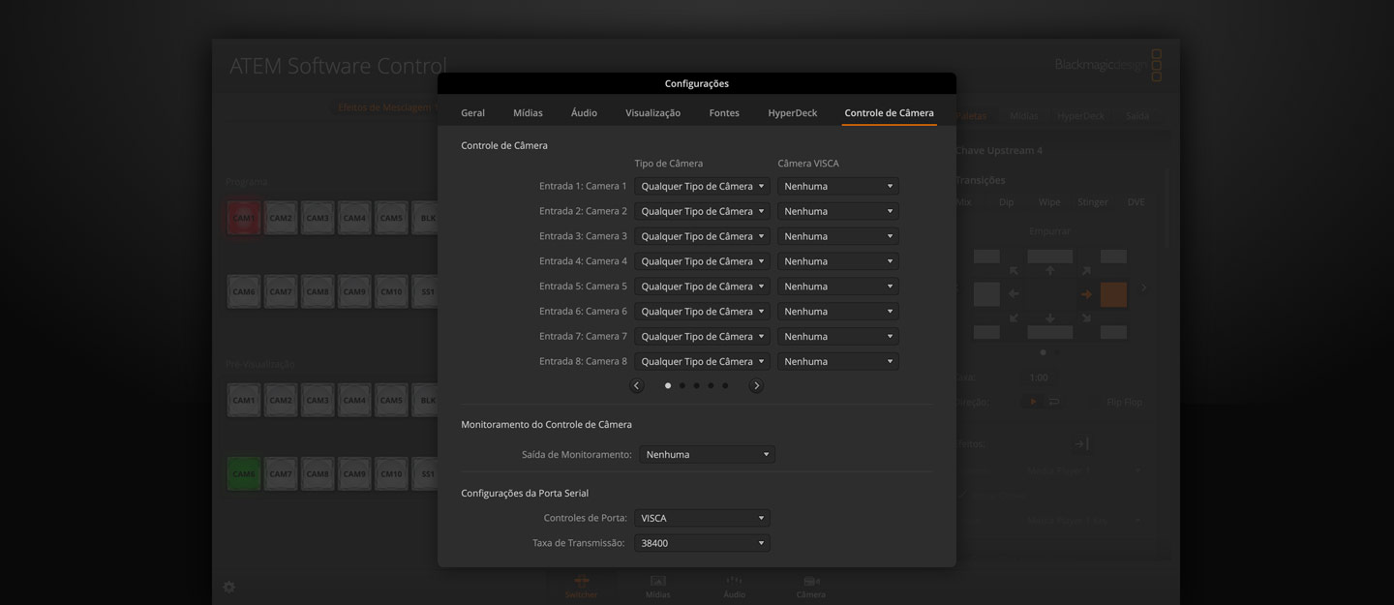The height and width of the screenshot is (605, 1394).
Task: Switch to Geral settings tab
Action: tap(472, 113)
